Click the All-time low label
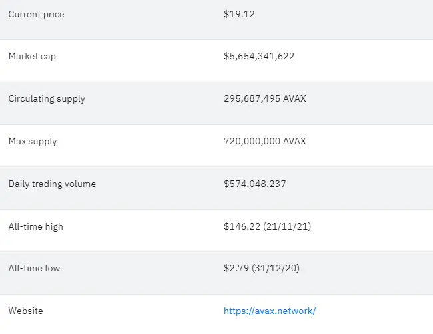433x334 pixels. tap(34, 268)
